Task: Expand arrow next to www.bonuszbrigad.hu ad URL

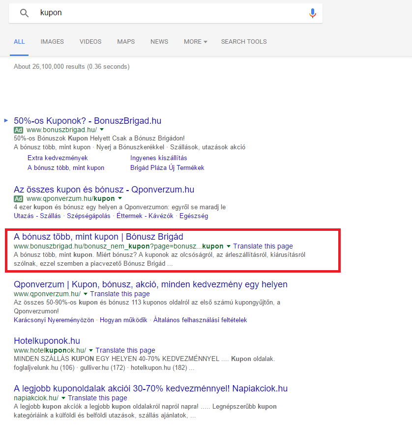Action: 102,130
